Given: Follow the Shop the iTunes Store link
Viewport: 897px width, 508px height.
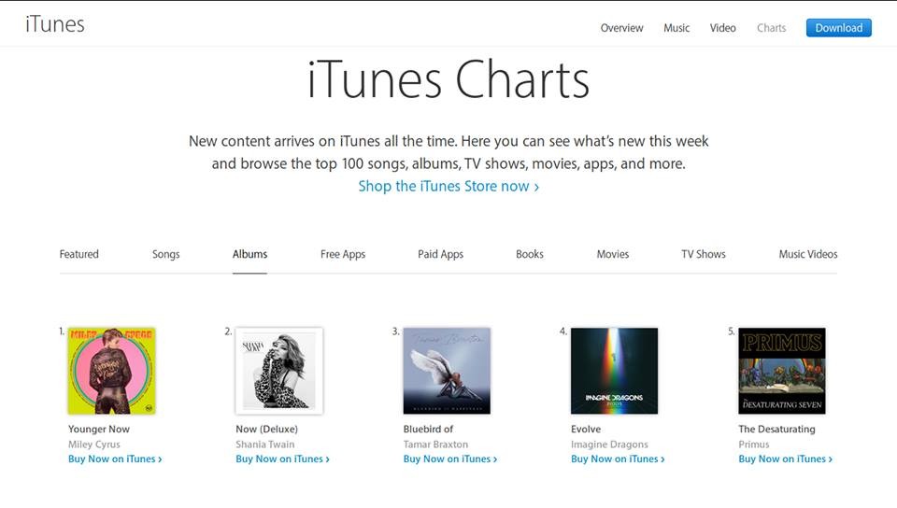Looking at the screenshot, I should pyautogui.click(x=448, y=186).
